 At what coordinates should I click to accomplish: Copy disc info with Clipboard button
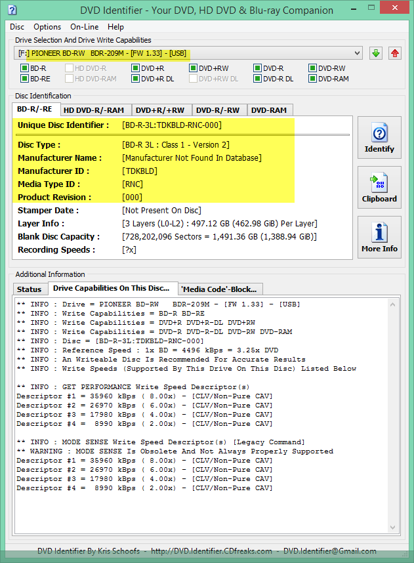coord(379,188)
